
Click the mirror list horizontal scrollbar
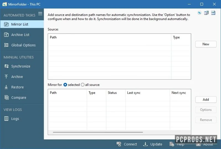(x=98, y=132)
